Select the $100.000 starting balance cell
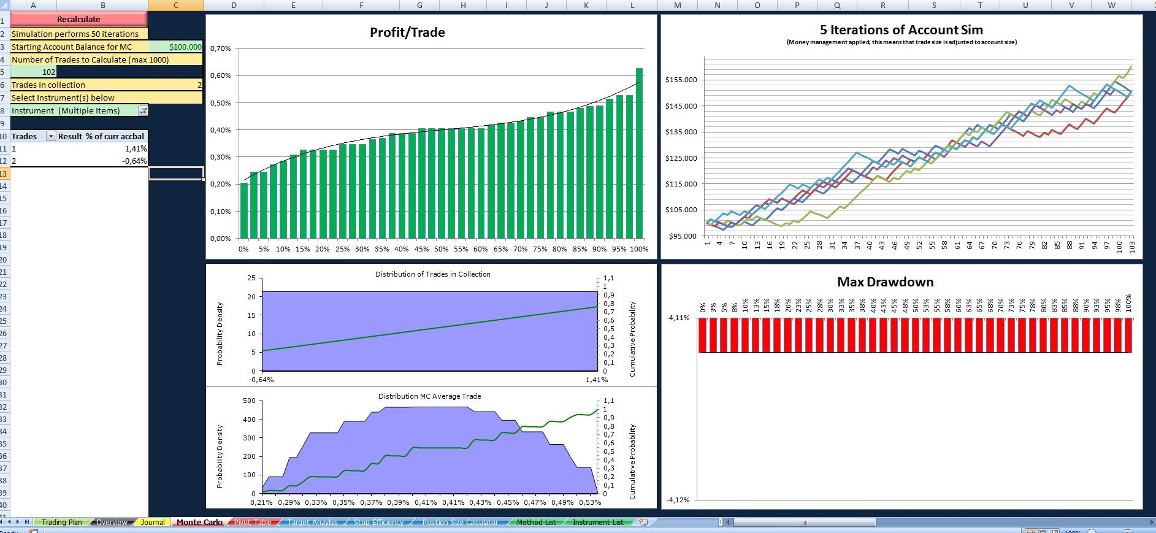The image size is (1156, 533). 176,47
